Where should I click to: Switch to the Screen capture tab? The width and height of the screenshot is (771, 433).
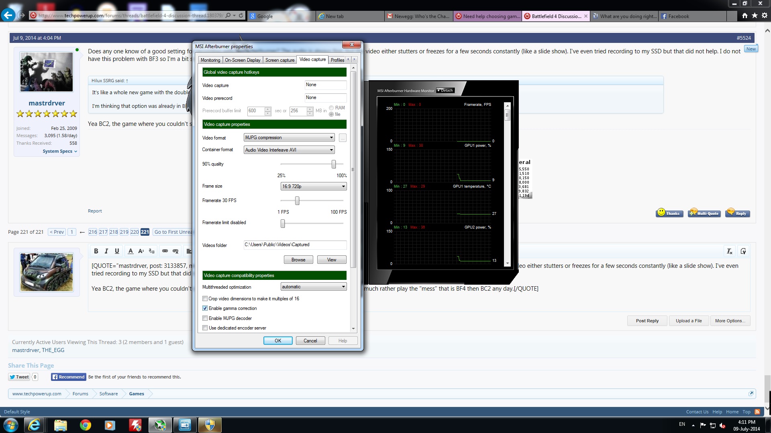[280, 60]
